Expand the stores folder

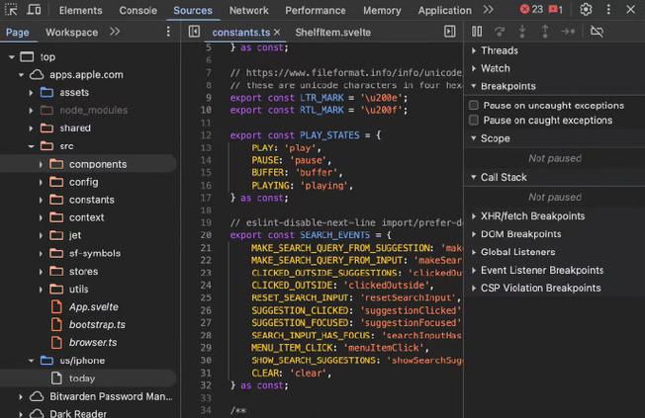tap(41, 272)
